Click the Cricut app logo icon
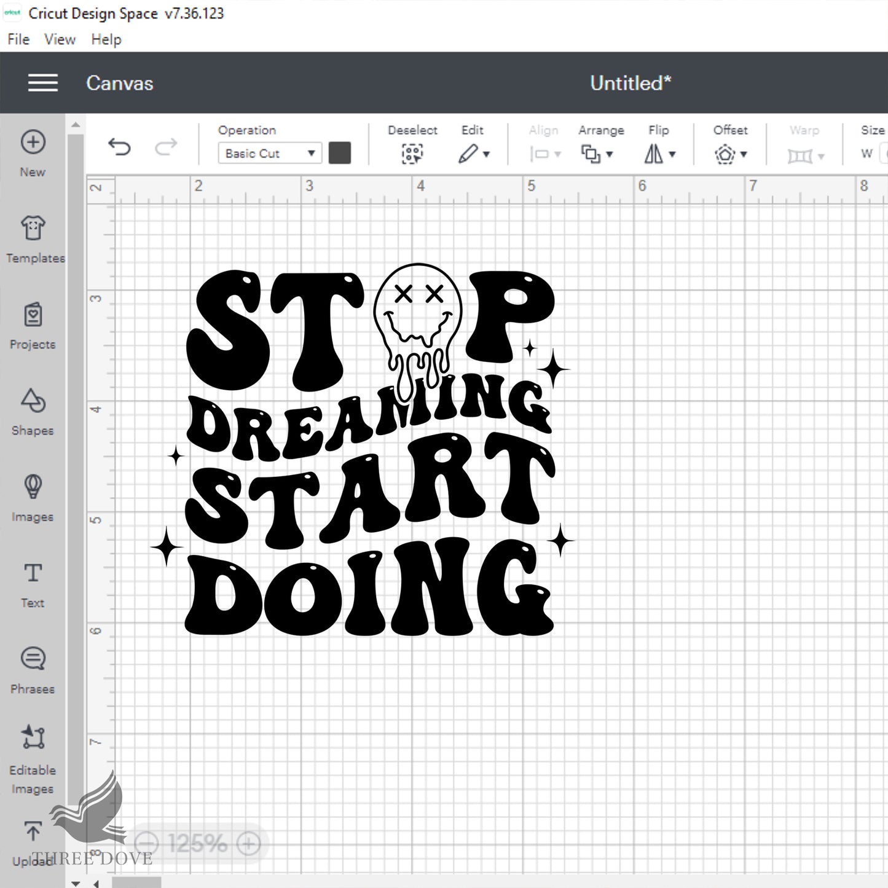This screenshot has width=888, height=888. tap(12, 13)
